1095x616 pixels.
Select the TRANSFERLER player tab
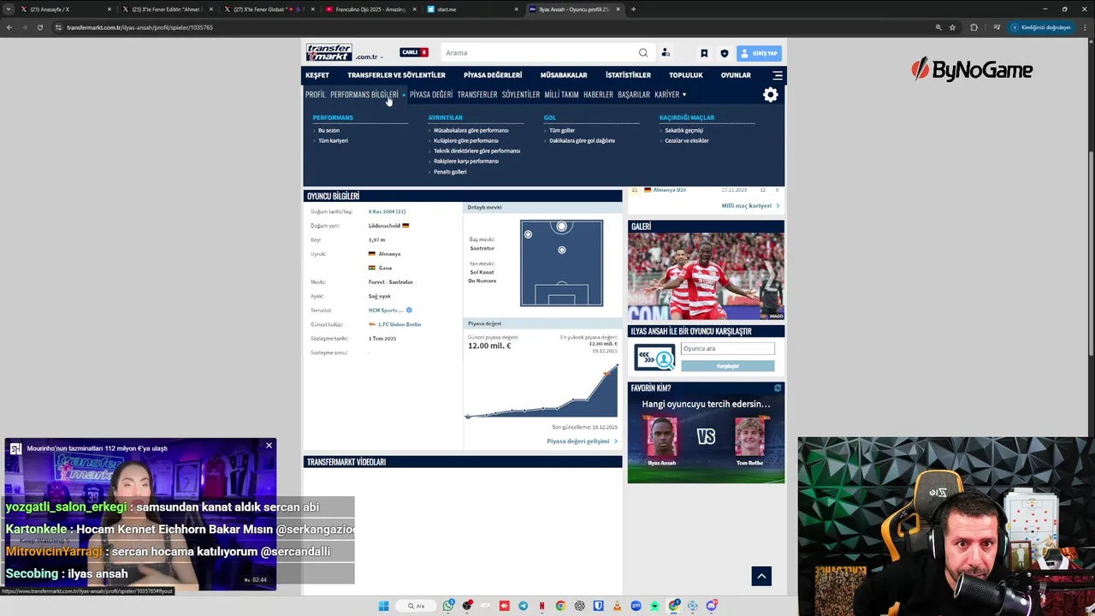[x=477, y=95]
